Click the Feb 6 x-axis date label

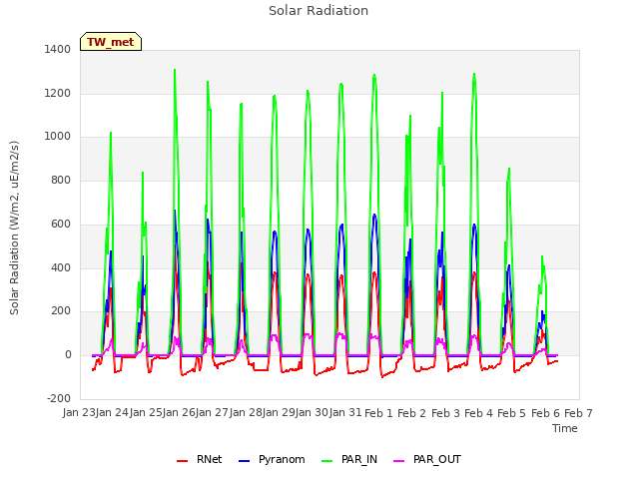coord(545,413)
